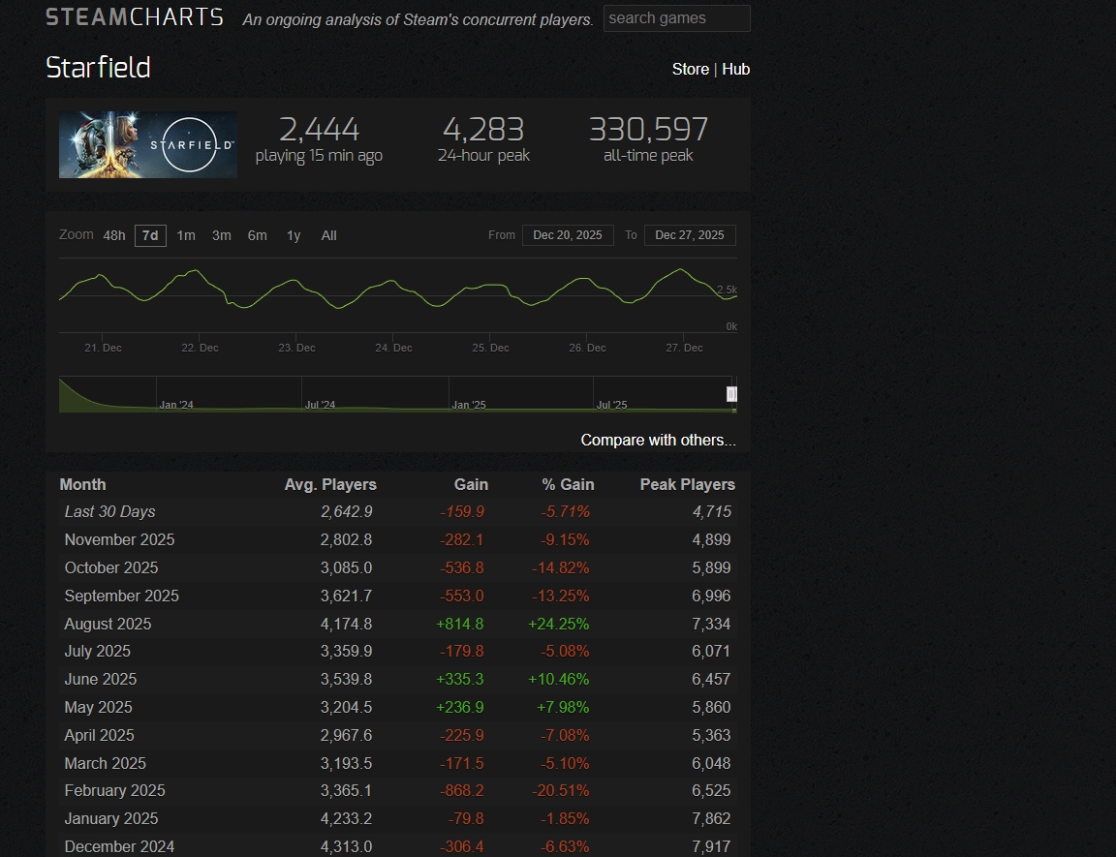Viewport: 1116px width, 857px height.
Task: Click the 27. Dec axis label
Action: click(x=684, y=348)
